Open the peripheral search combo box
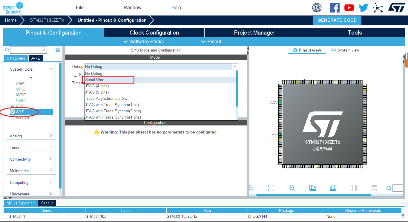 pos(28,50)
